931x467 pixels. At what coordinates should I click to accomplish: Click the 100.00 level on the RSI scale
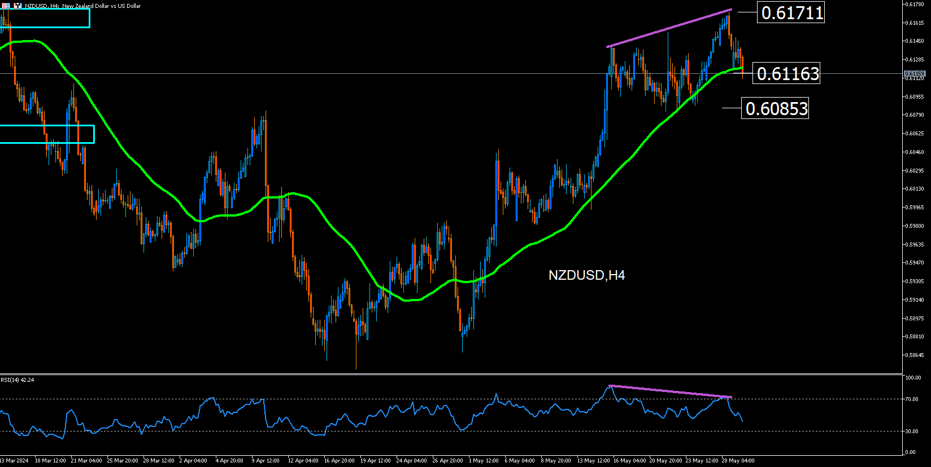(913, 378)
